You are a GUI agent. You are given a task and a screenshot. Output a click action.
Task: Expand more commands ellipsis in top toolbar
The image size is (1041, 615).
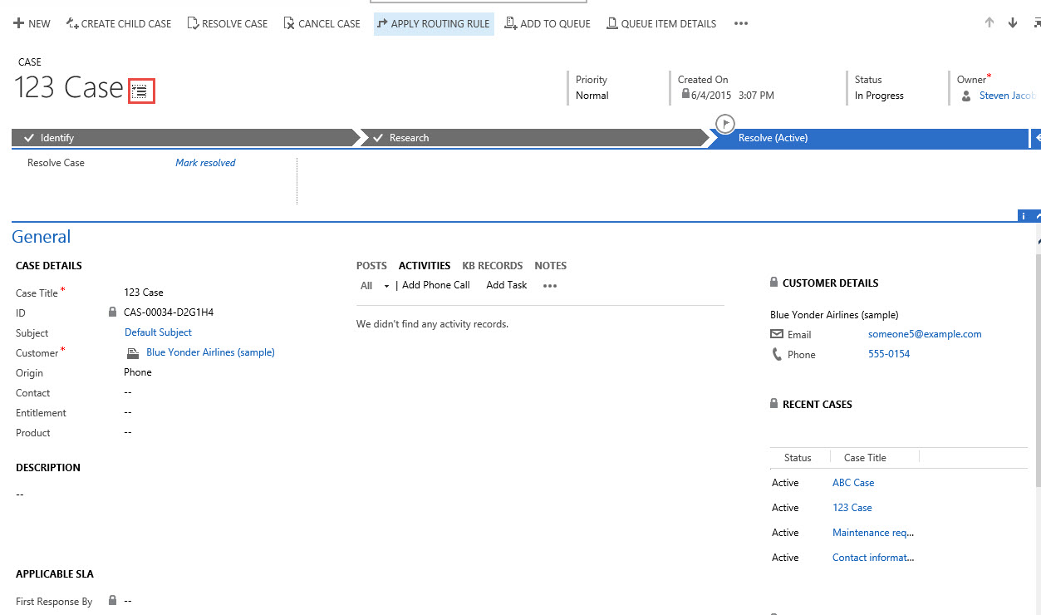[741, 23]
